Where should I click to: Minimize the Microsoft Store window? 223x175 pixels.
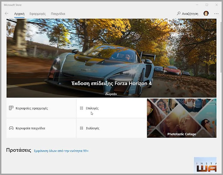pos(197,5)
